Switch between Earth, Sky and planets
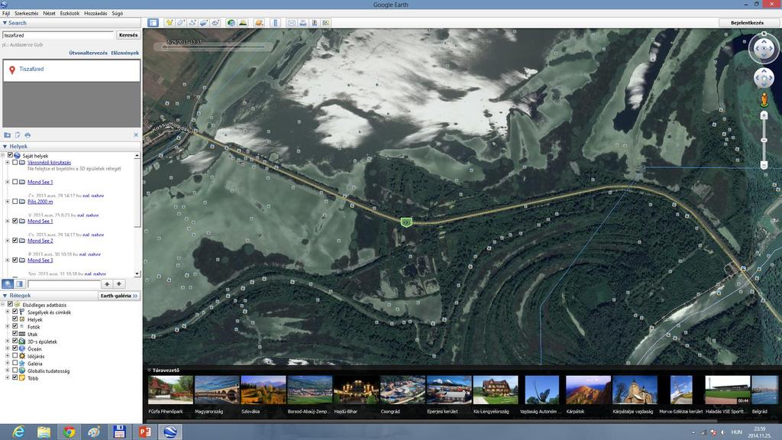 pyautogui.click(x=259, y=23)
